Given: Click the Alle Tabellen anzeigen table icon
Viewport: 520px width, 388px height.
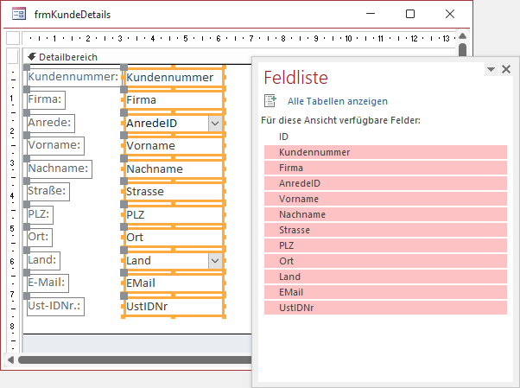Looking at the screenshot, I should [x=270, y=100].
